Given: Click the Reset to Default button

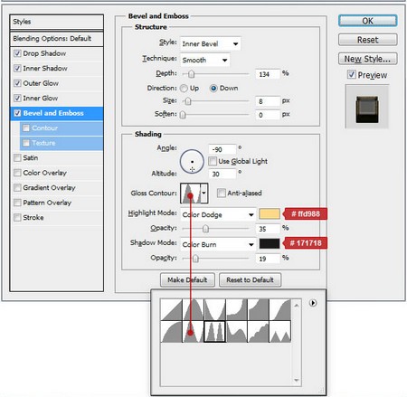Looking at the screenshot, I should pyautogui.click(x=250, y=280).
